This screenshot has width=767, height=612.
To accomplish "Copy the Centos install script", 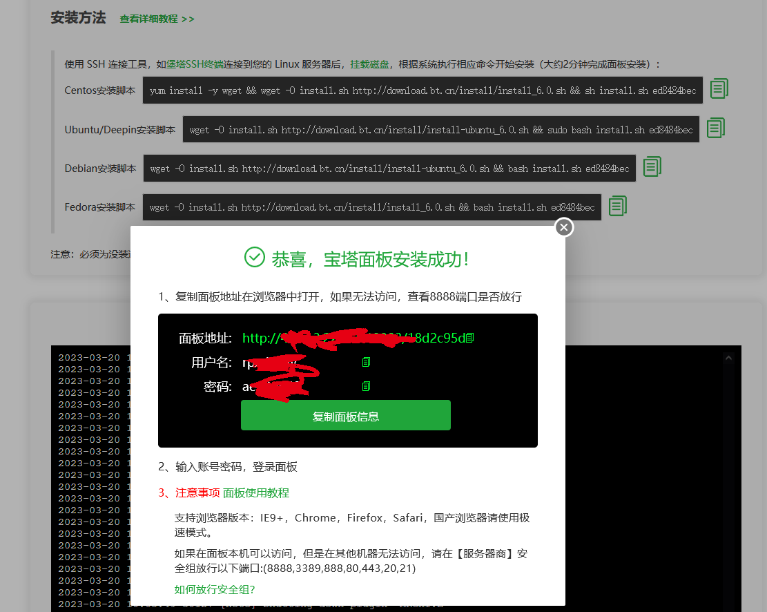I will click(719, 89).
